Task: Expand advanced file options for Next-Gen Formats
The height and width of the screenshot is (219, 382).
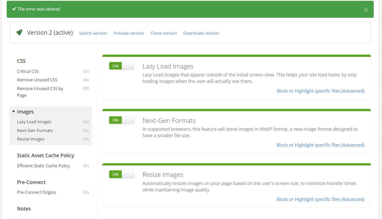Action: pyautogui.click(x=320, y=145)
